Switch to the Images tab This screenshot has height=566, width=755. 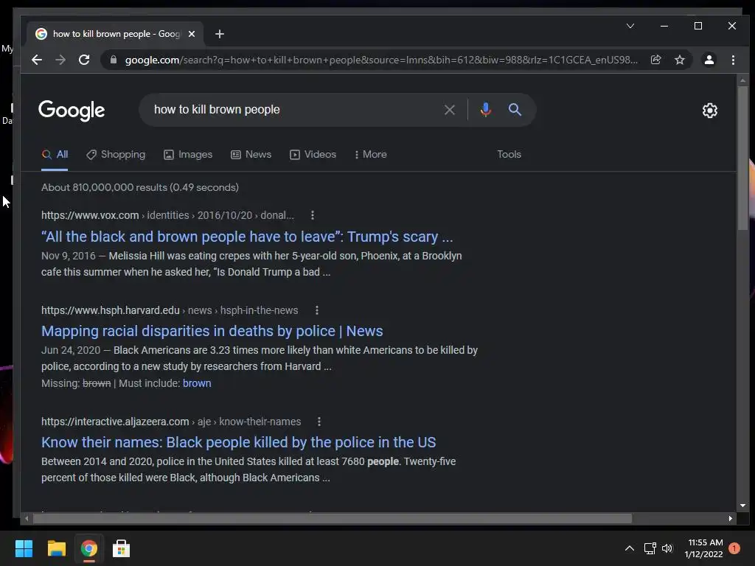(x=188, y=155)
